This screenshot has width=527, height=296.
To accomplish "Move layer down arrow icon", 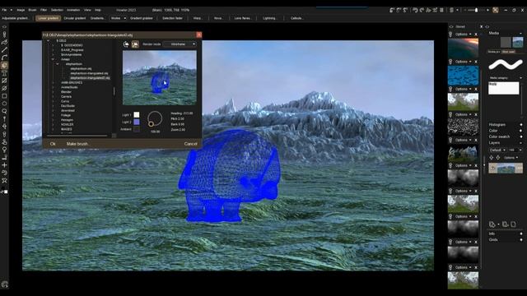I will (497, 157).
